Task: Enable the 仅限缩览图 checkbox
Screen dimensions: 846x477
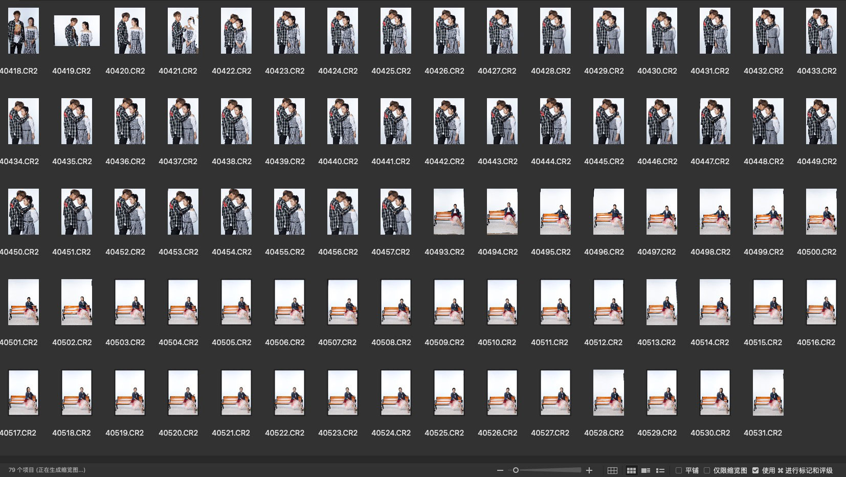Action: [x=707, y=470]
